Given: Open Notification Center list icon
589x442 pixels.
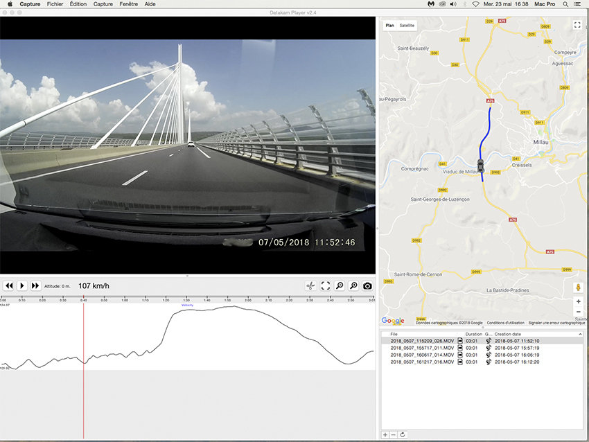Looking at the screenshot, I should click(577, 3).
